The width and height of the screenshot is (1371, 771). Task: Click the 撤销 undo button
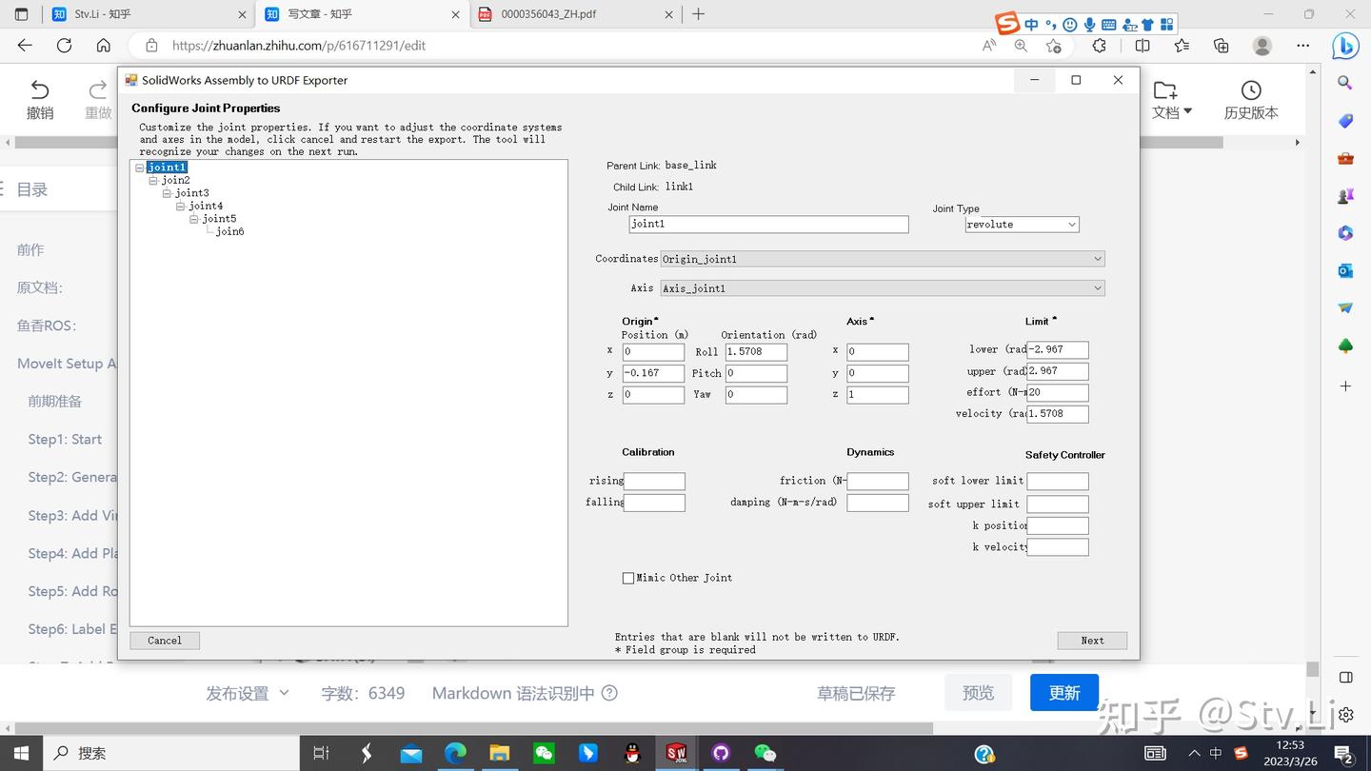point(40,100)
